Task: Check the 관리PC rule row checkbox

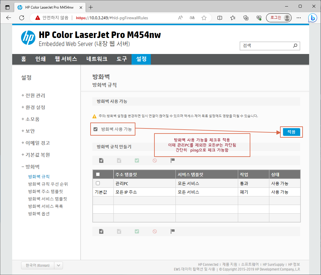Action: (98, 183)
